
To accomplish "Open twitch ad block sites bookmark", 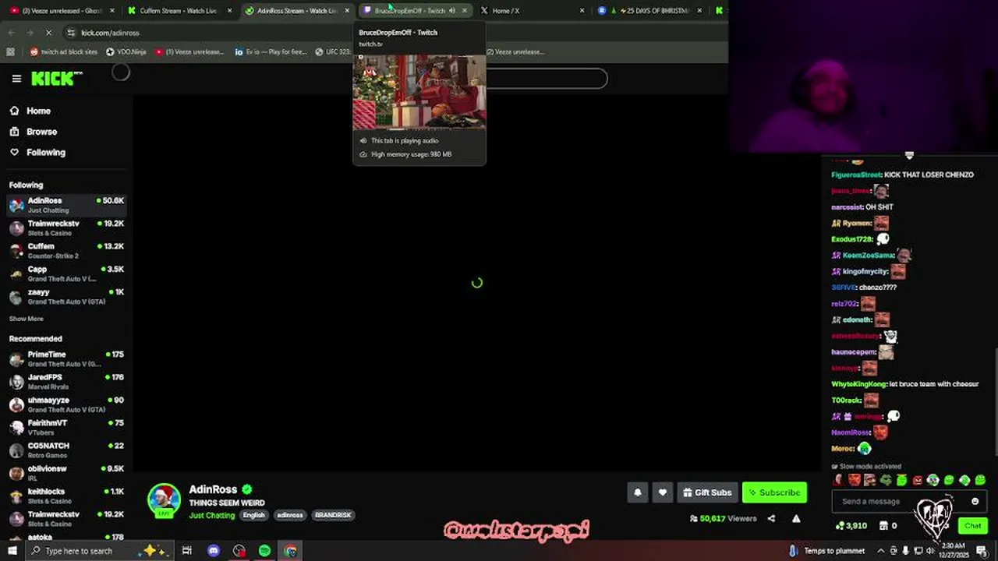I will [64, 52].
